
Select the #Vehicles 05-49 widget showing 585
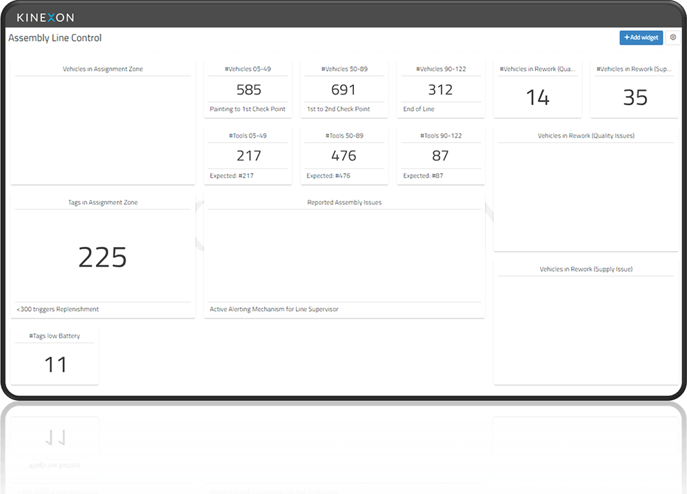coord(248,90)
